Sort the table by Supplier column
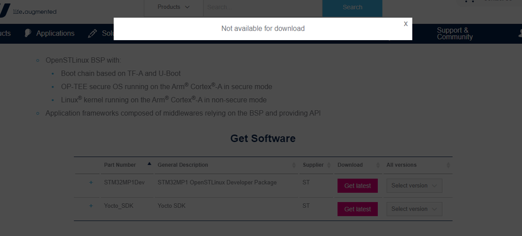 [316, 165]
